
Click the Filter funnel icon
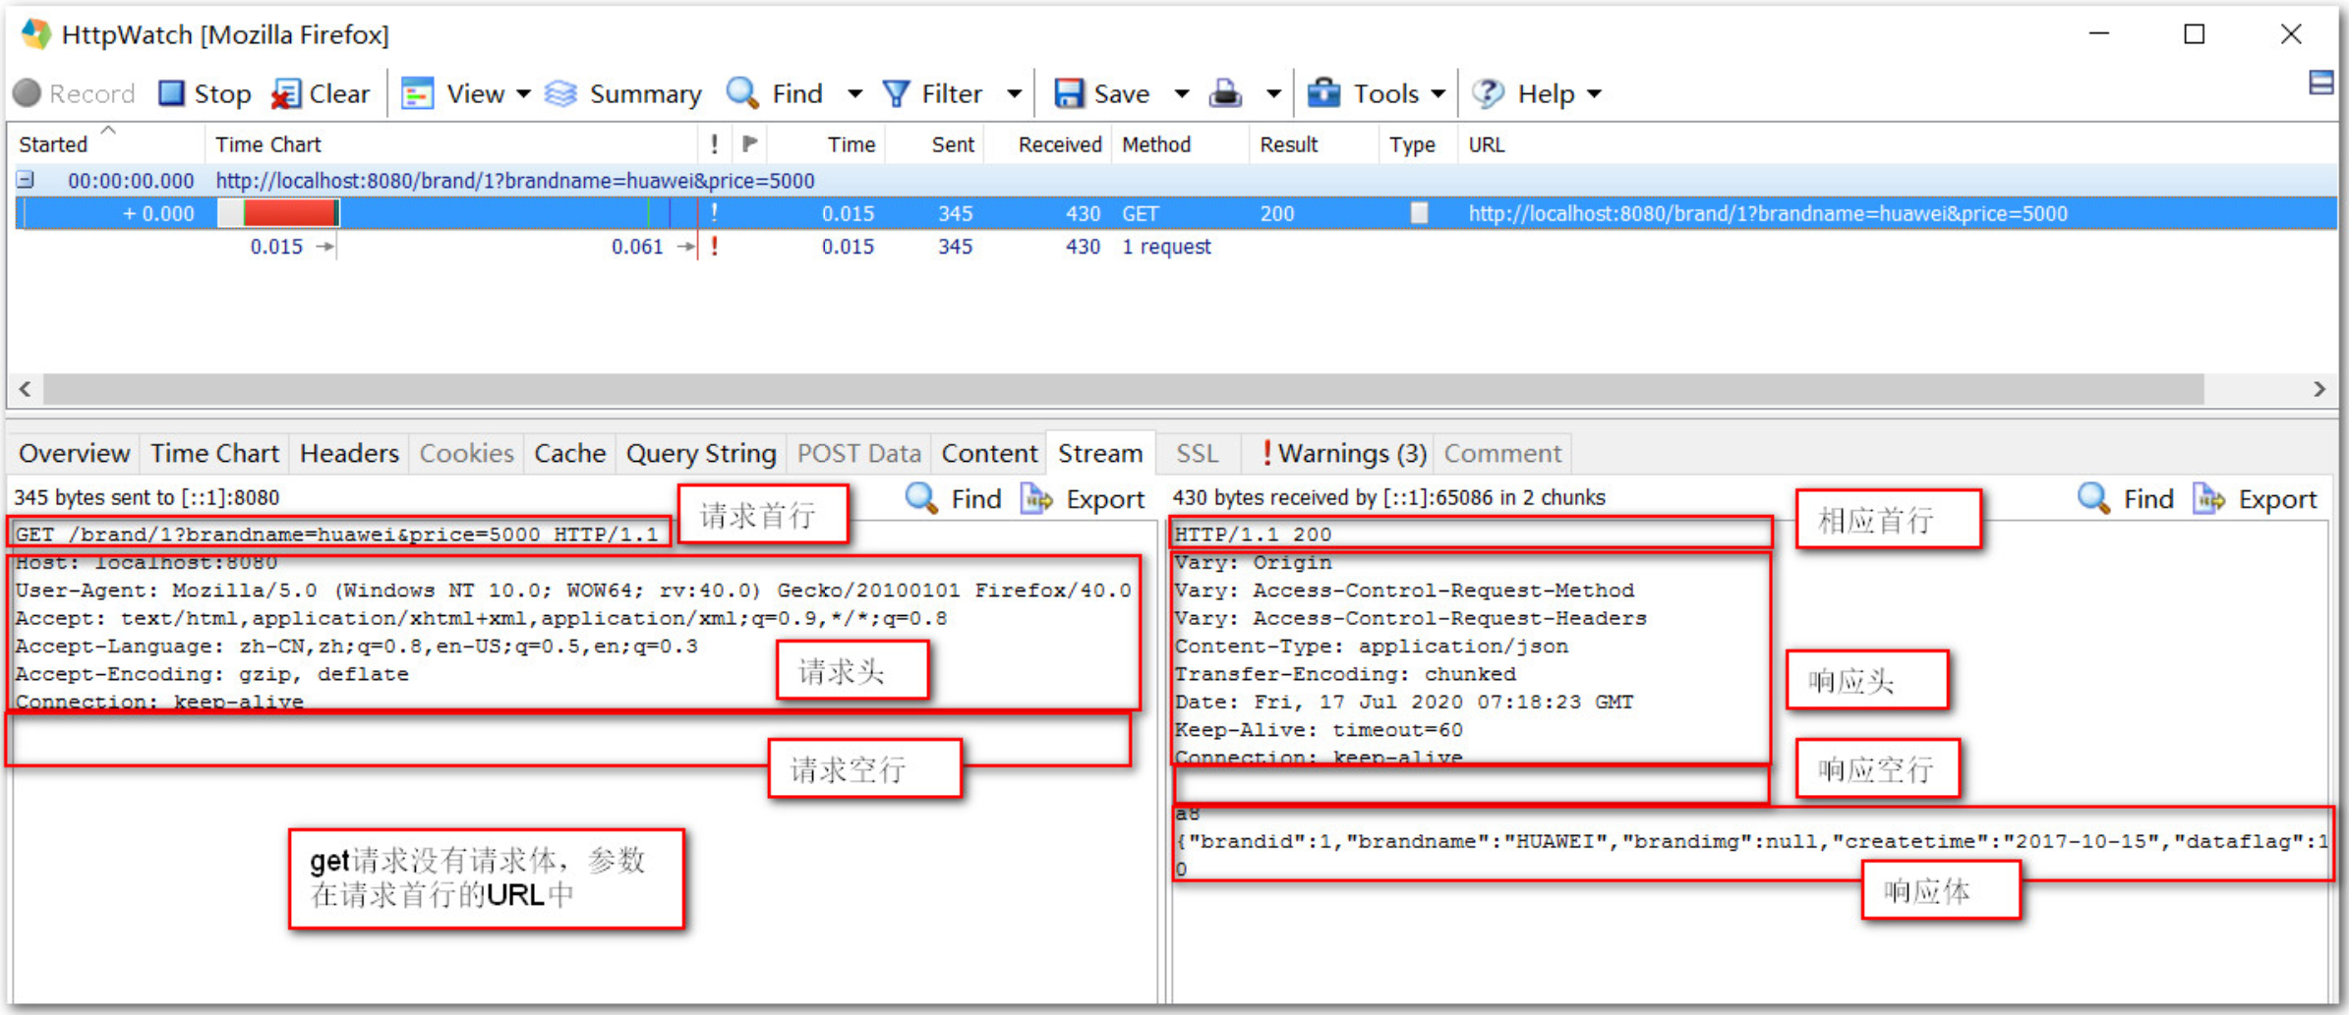click(896, 93)
